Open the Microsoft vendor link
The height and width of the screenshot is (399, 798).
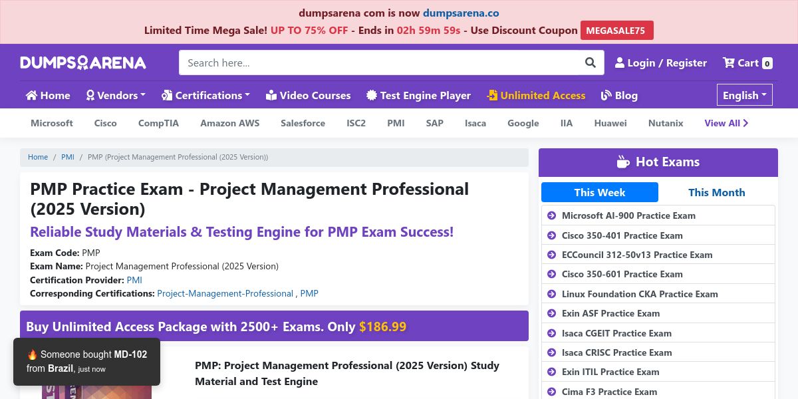pos(52,123)
